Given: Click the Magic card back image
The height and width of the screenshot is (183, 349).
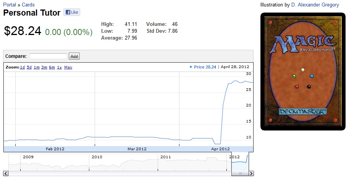Looking at the screenshot, I should (x=303, y=72).
